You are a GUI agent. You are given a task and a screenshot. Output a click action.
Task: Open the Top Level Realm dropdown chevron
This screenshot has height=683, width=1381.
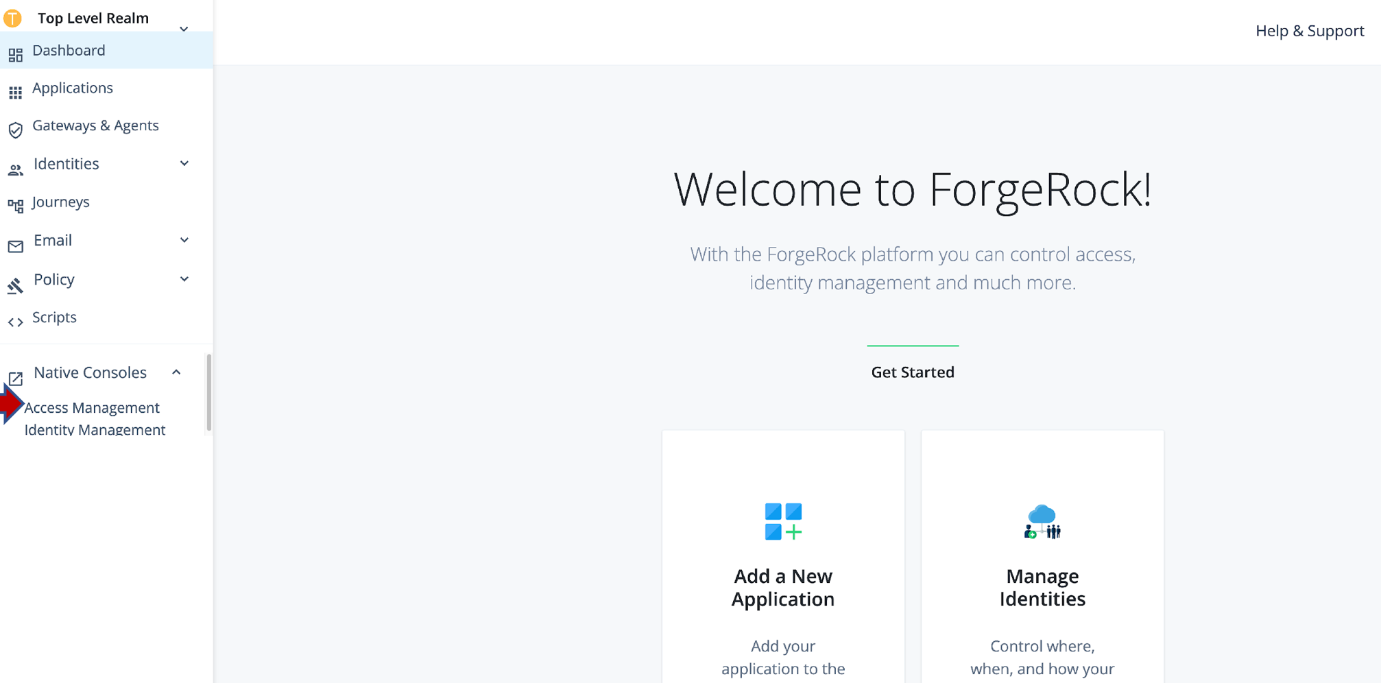(x=184, y=29)
